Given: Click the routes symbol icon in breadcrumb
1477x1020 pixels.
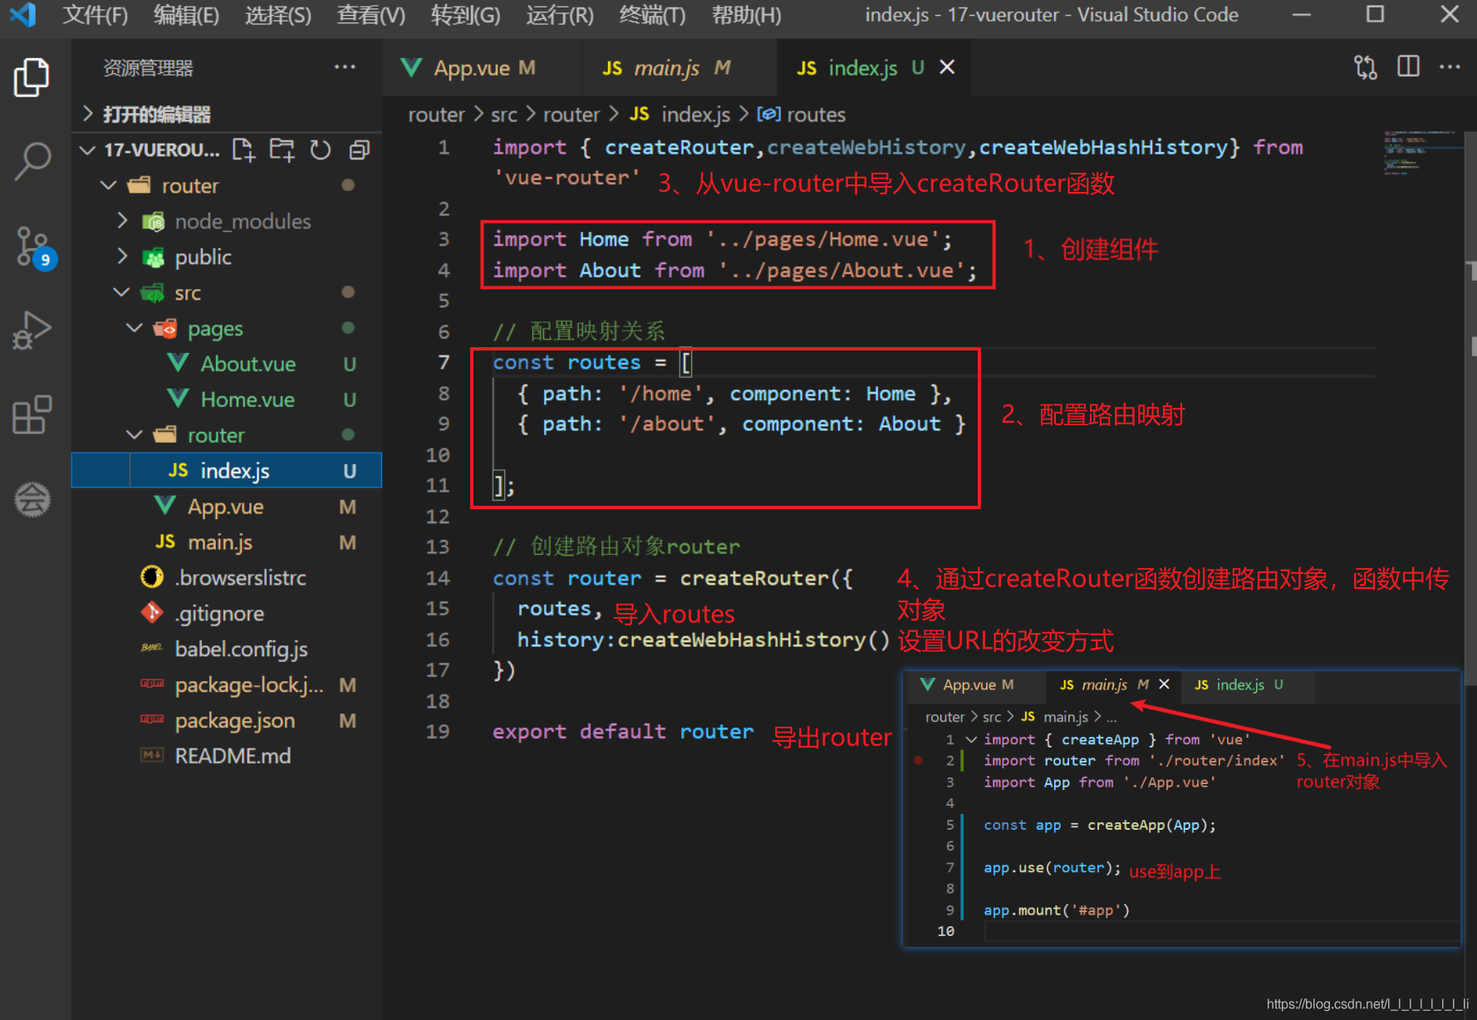Looking at the screenshot, I should (x=768, y=114).
